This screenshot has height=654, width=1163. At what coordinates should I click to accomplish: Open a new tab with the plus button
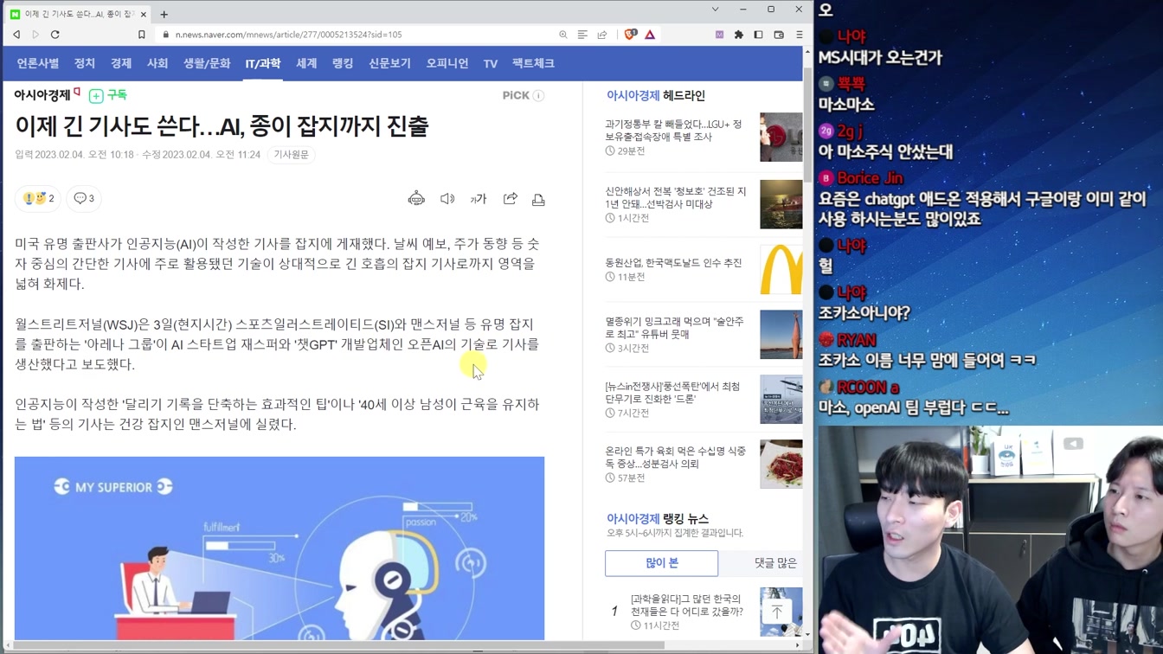164,14
